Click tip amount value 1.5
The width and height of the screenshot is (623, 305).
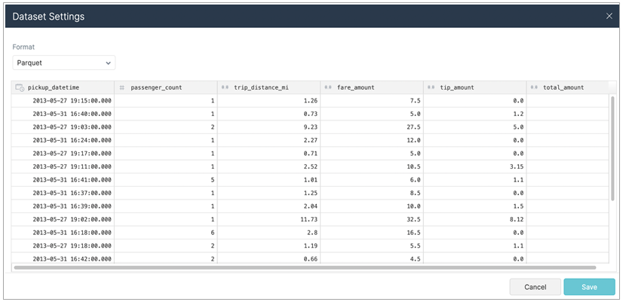click(x=518, y=206)
